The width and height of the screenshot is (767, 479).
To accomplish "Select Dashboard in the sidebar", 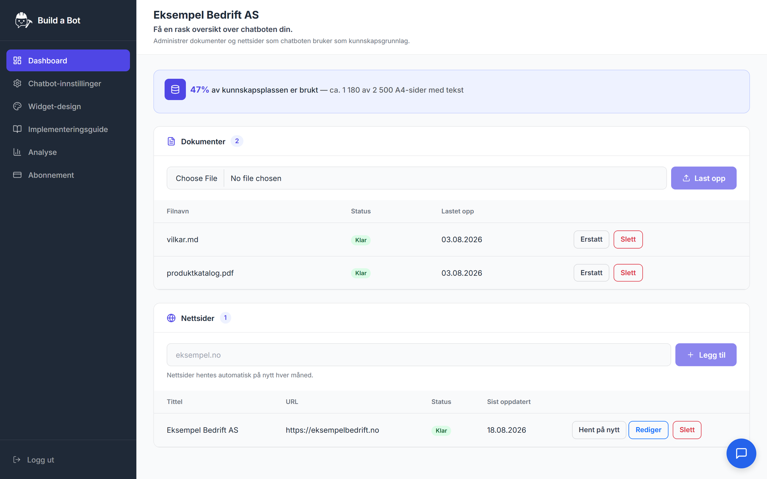I will [68, 60].
